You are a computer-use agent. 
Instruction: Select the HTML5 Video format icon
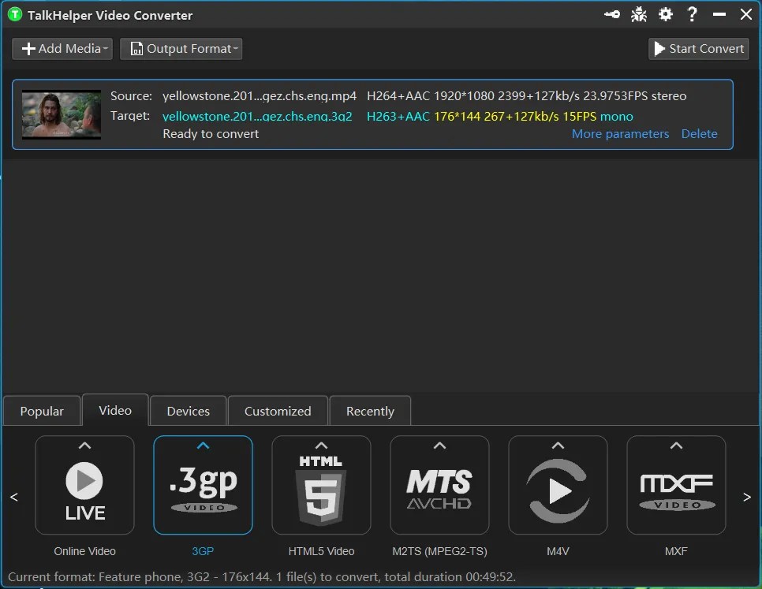click(x=321, y=485)
